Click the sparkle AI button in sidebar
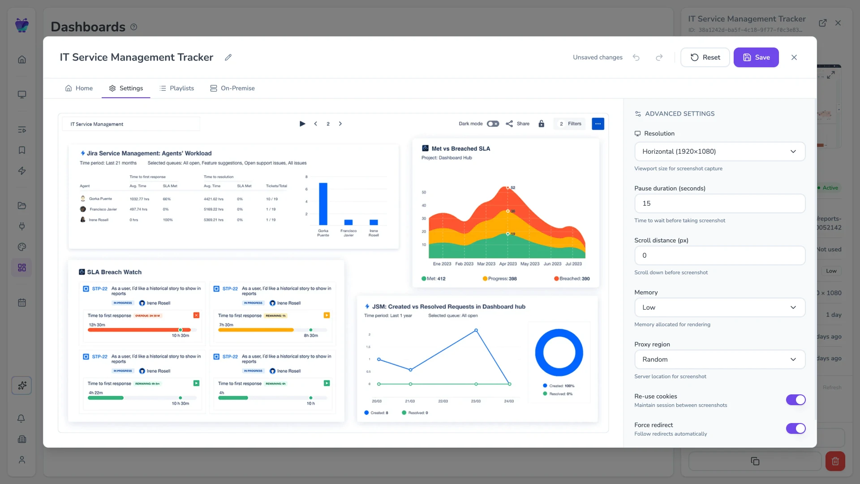This screenshot has height=484, width=860. (21, 385)
